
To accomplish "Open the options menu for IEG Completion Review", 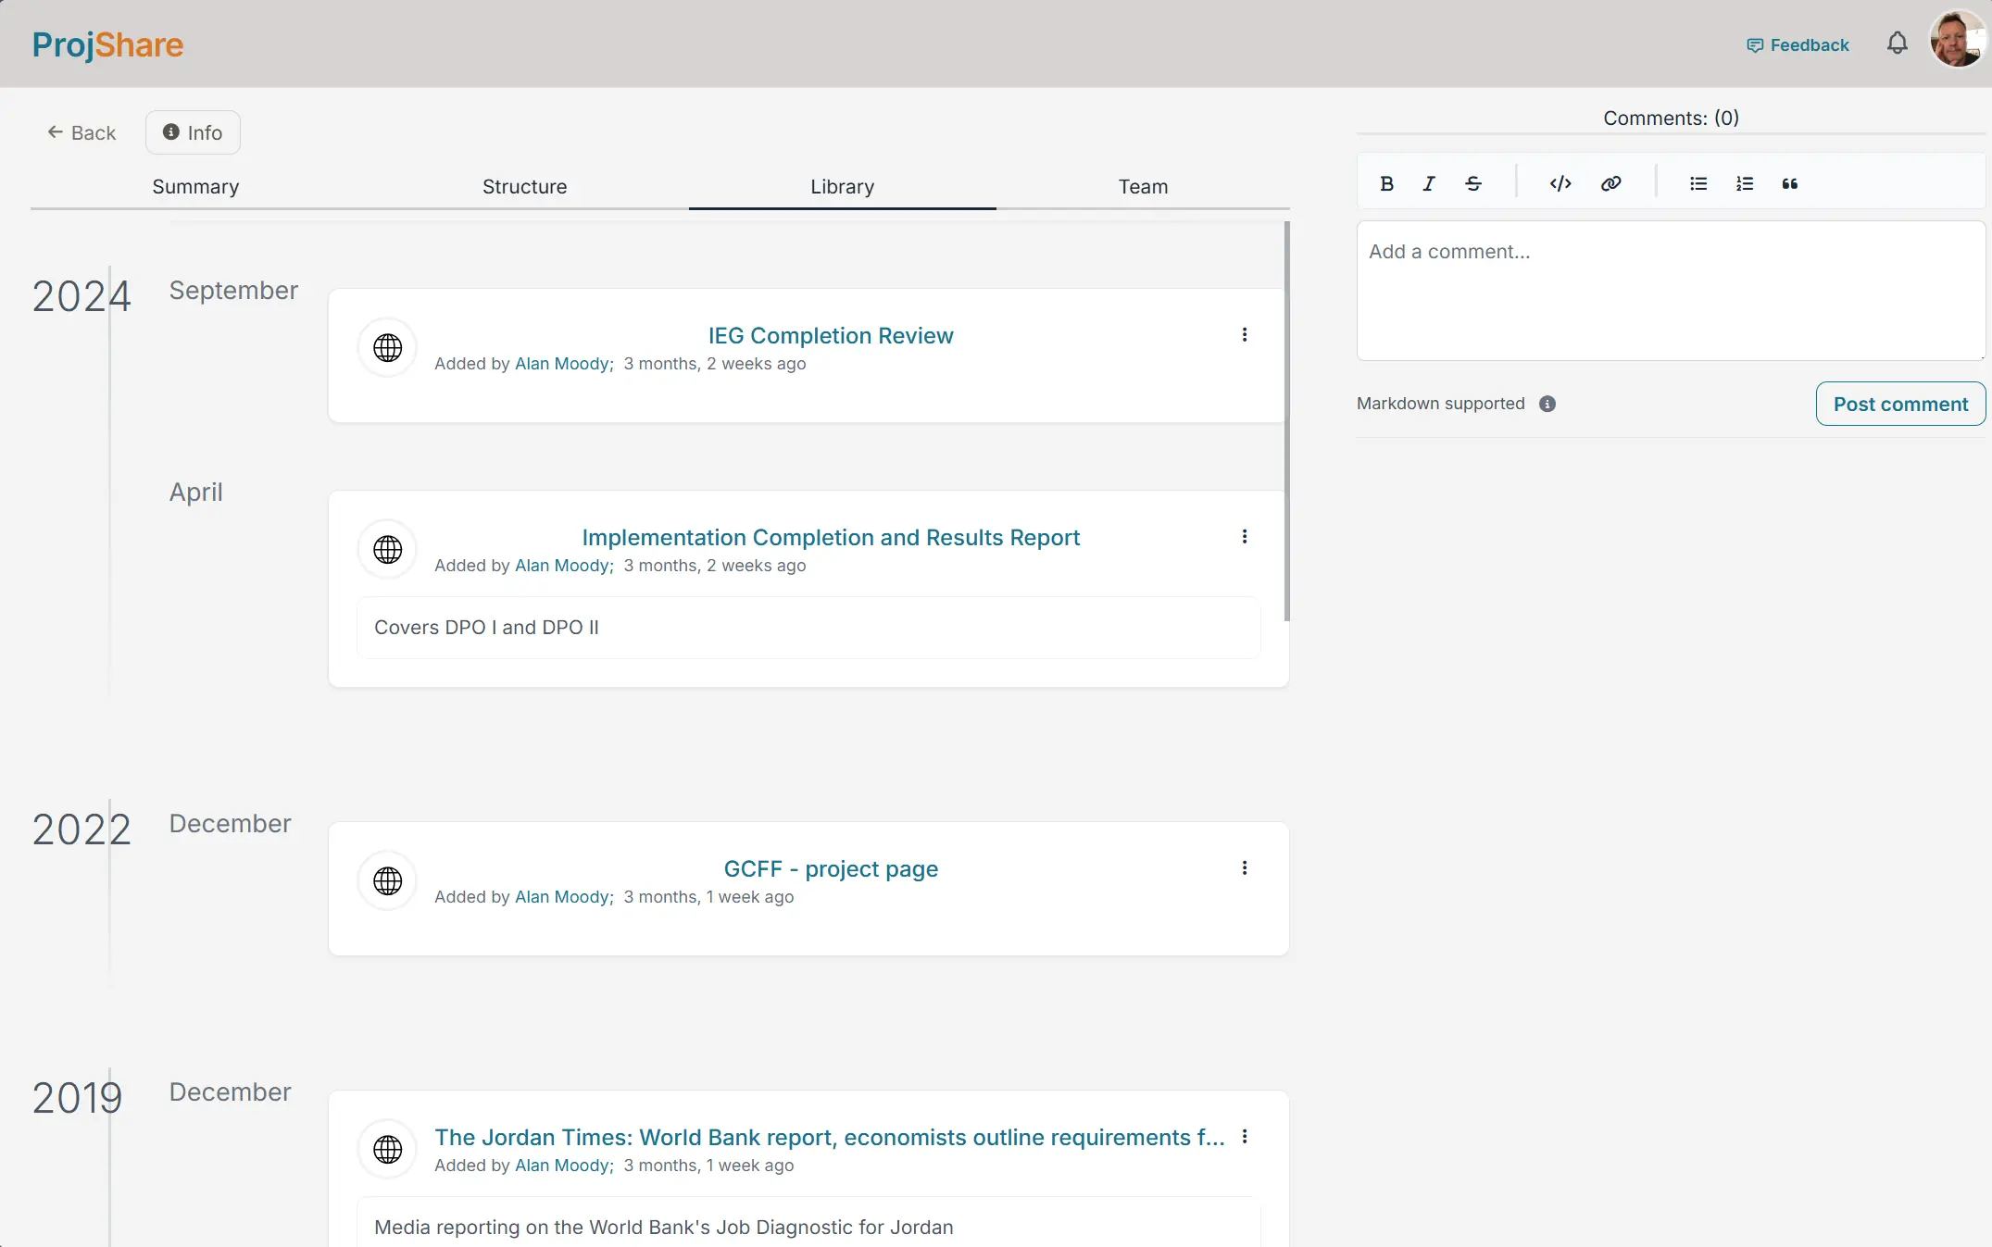I will (1245, 334).
